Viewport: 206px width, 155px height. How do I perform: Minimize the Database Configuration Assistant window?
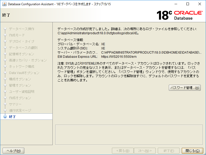(176, 4)
